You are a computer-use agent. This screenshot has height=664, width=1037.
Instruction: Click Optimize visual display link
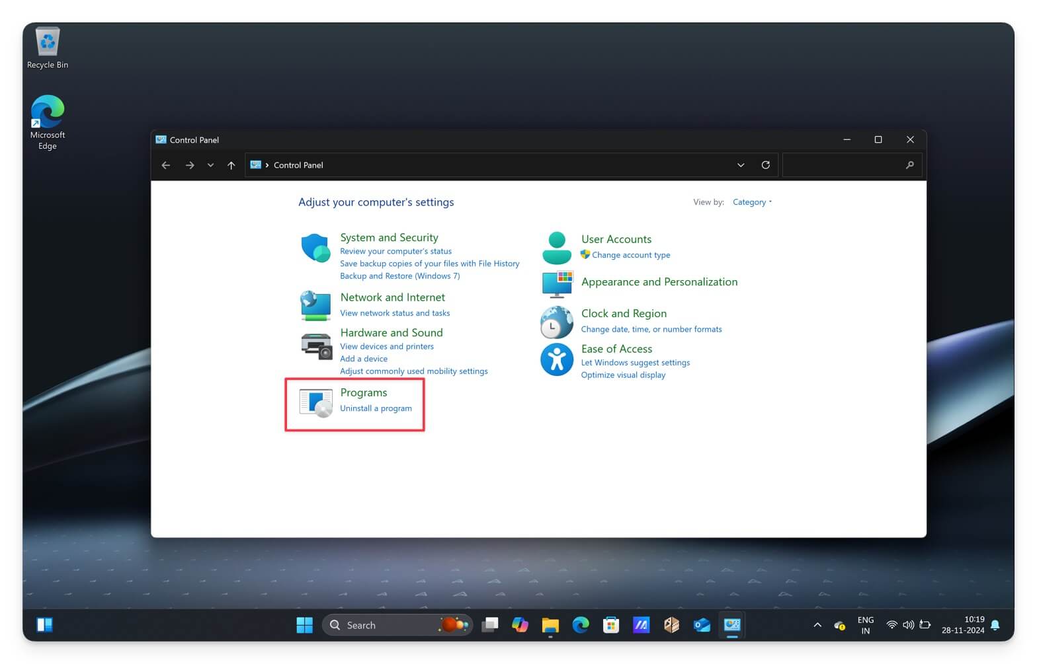pos(623,375)
